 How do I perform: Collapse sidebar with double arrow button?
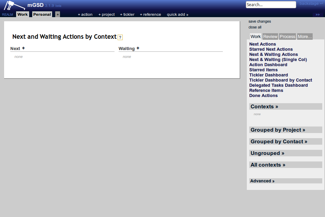tap(317, 14)
